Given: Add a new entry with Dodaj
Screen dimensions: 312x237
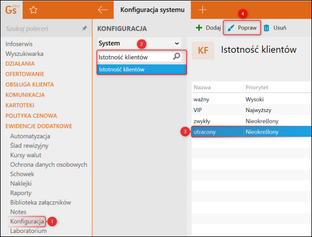Looking at the screenshot, I should pos(208,28).
